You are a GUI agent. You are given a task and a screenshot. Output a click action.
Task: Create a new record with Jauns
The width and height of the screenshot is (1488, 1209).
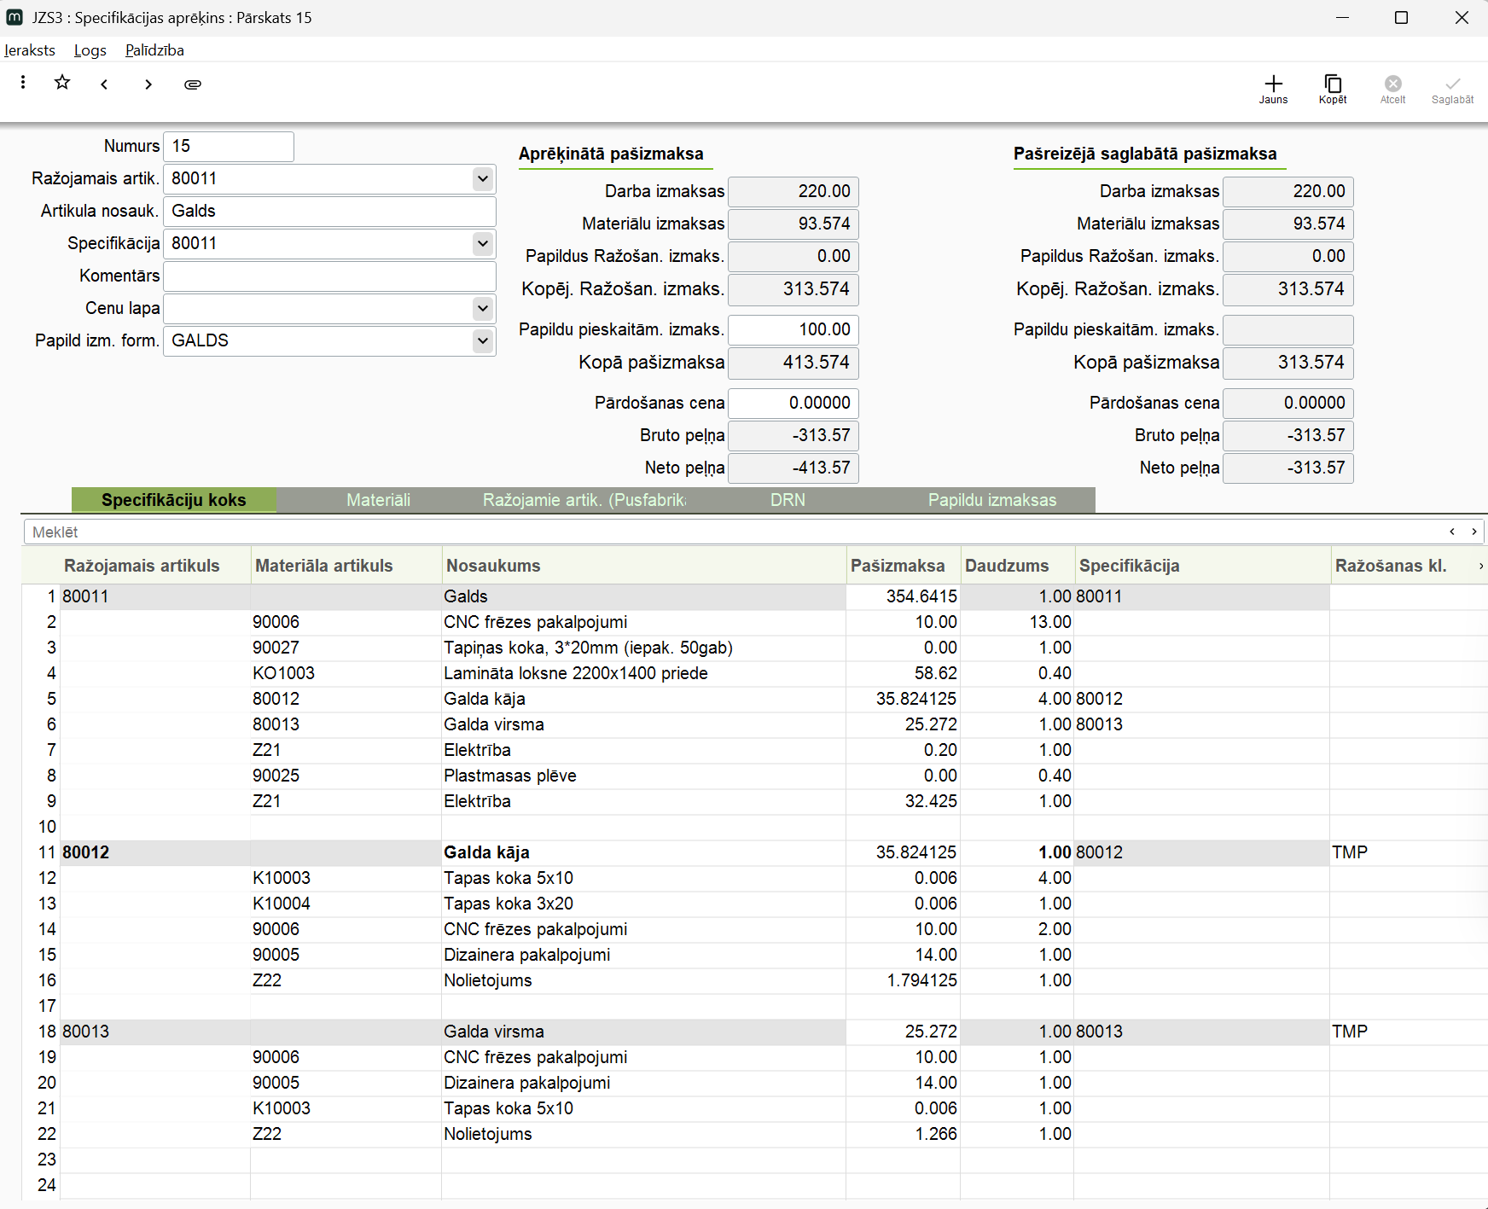pyautogui.click(x=1273, y=88)
